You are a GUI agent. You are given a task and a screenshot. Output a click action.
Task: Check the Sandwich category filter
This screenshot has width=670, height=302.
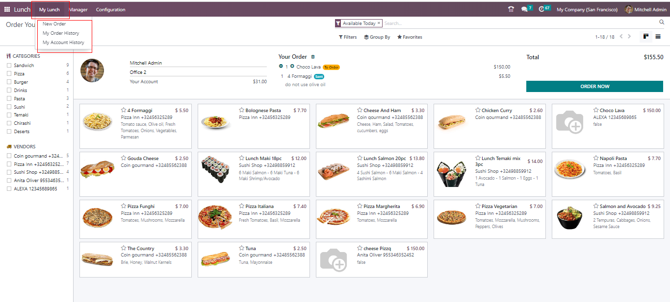9,66
